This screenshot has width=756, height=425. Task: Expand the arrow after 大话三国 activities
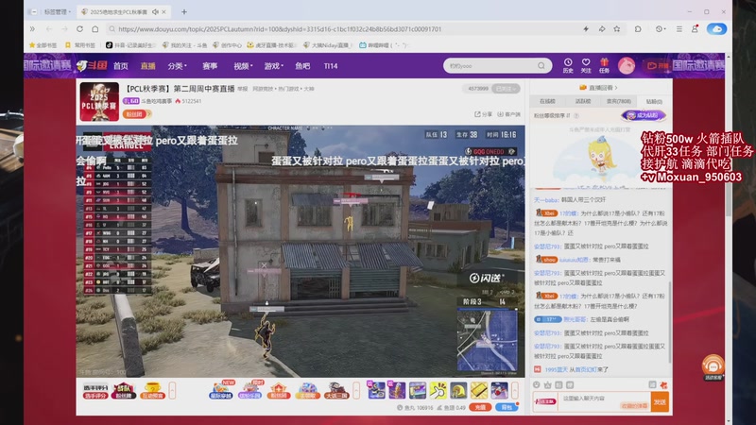tap(356, 390)
